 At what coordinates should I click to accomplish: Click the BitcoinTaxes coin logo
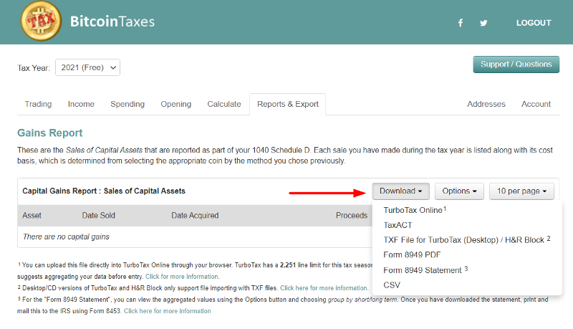pyautogui.click(x=42, y=21)
